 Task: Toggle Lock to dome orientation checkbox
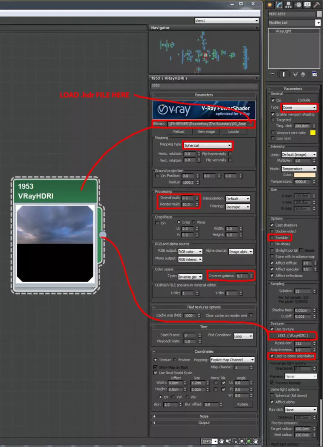click(272, 356)
